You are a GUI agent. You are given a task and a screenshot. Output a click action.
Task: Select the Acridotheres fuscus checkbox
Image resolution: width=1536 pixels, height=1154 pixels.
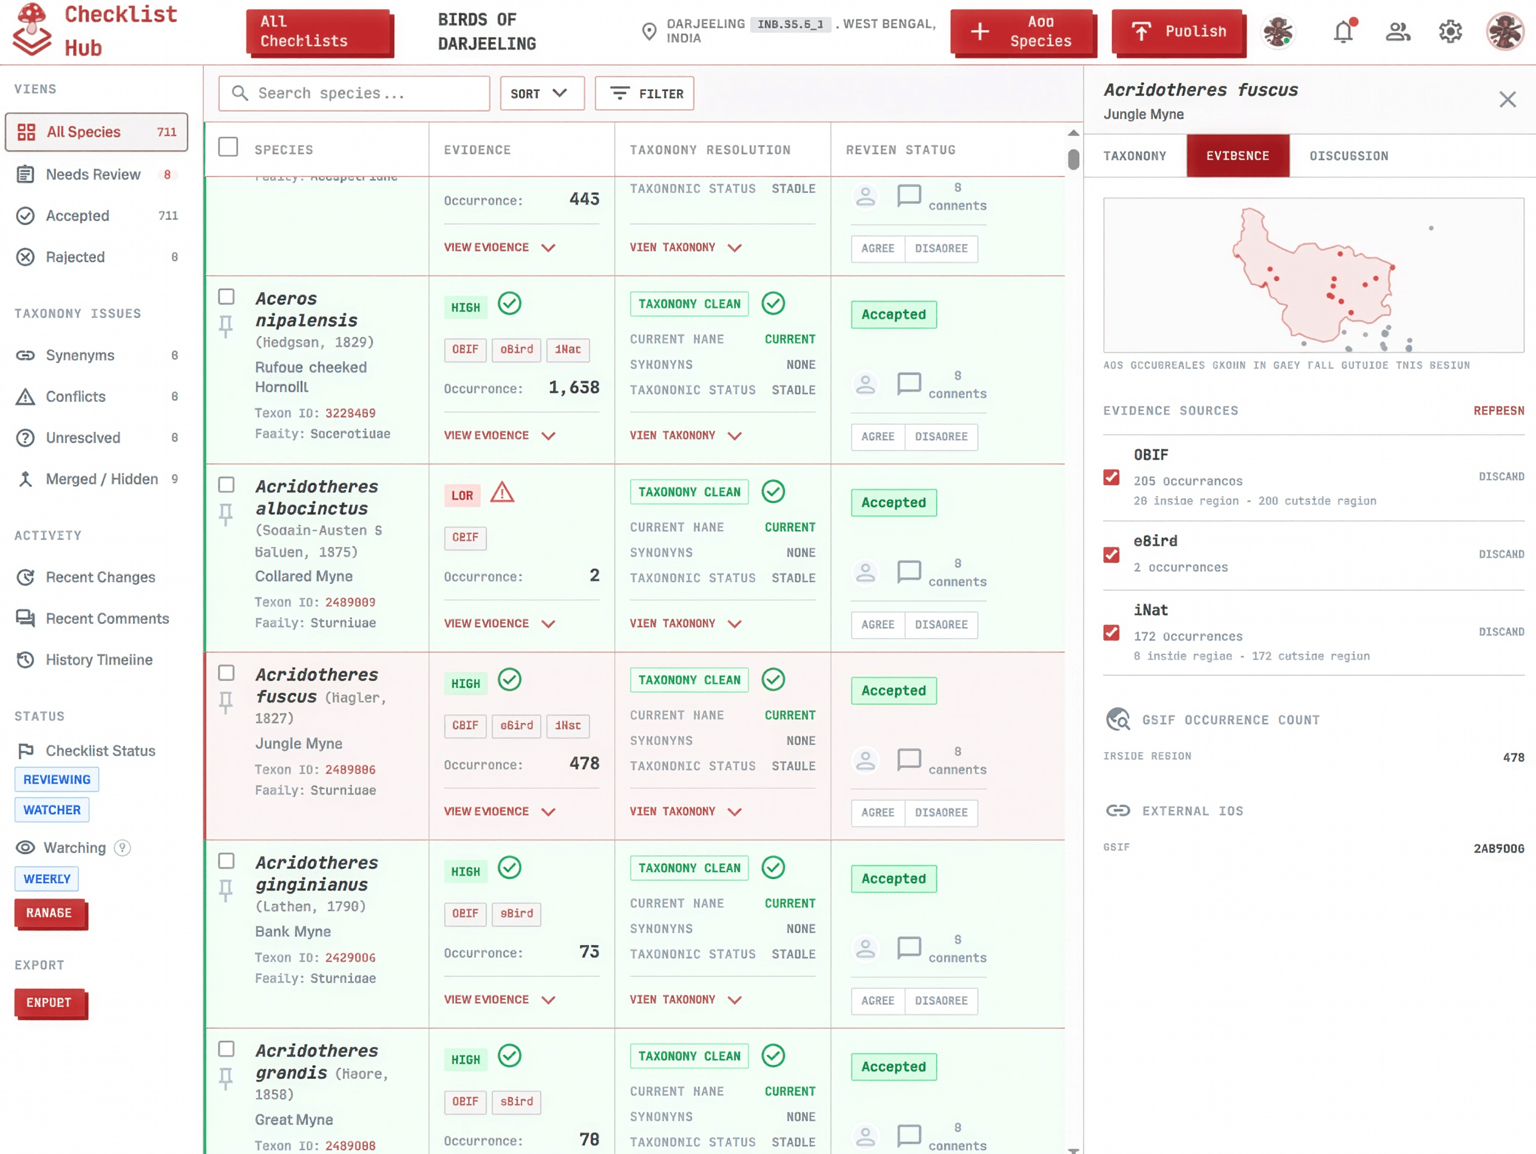(x=226, y=673)
